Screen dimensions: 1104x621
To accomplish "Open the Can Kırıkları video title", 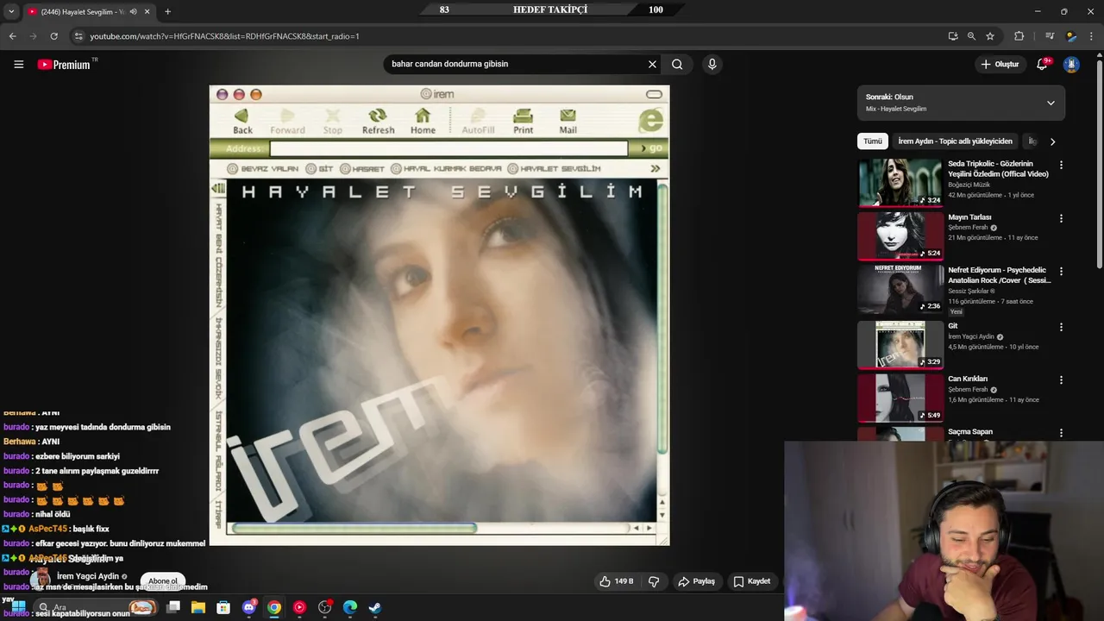I will 968,379.
